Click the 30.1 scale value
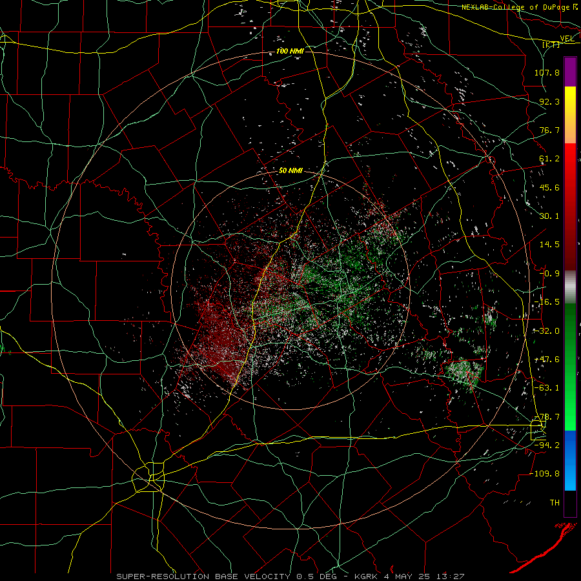Screen dimensions: 581x581 click(x=549, y=216)
